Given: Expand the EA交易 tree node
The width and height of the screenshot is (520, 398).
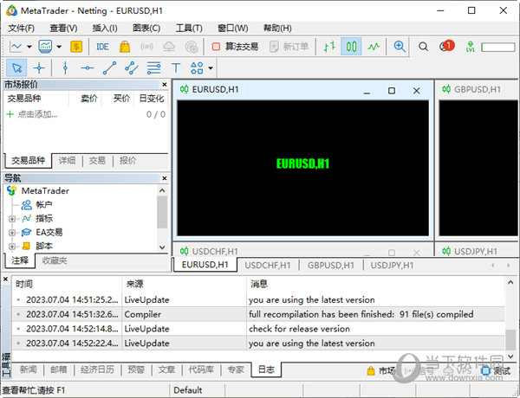Looking at the screenshot, I should click(11, 232).
